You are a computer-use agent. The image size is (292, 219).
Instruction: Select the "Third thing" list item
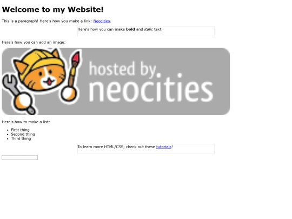tap(21, 138)
